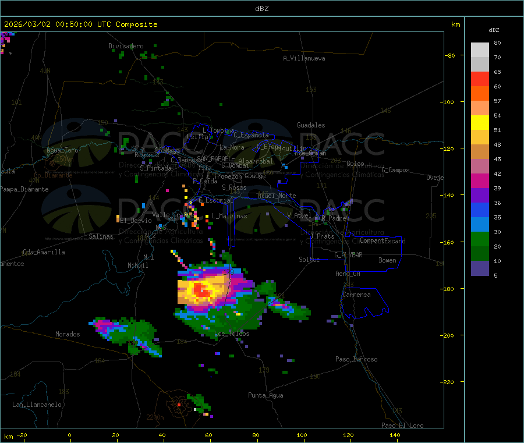
Task: Click the Nihuil label
Action: click(x=138, y=265)
